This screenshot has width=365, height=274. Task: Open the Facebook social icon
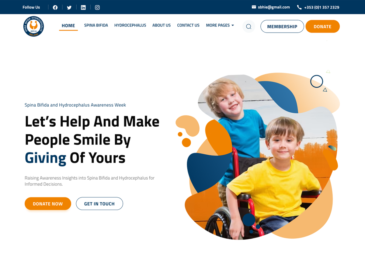(x=55, y=7)
